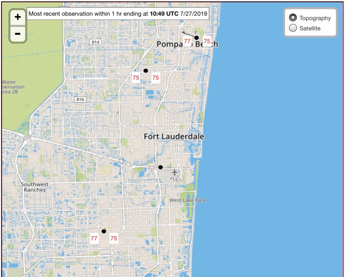Click the wind barb at Pompano Beach station
Image resolution: width=346 pixels, height=277 pixels.
click(189, 34)
